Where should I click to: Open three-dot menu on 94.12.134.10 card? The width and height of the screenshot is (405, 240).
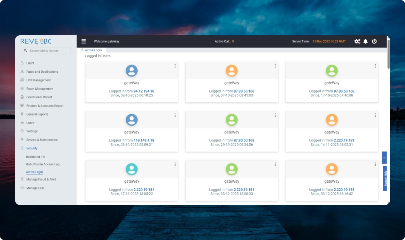[x=175, y=66]
